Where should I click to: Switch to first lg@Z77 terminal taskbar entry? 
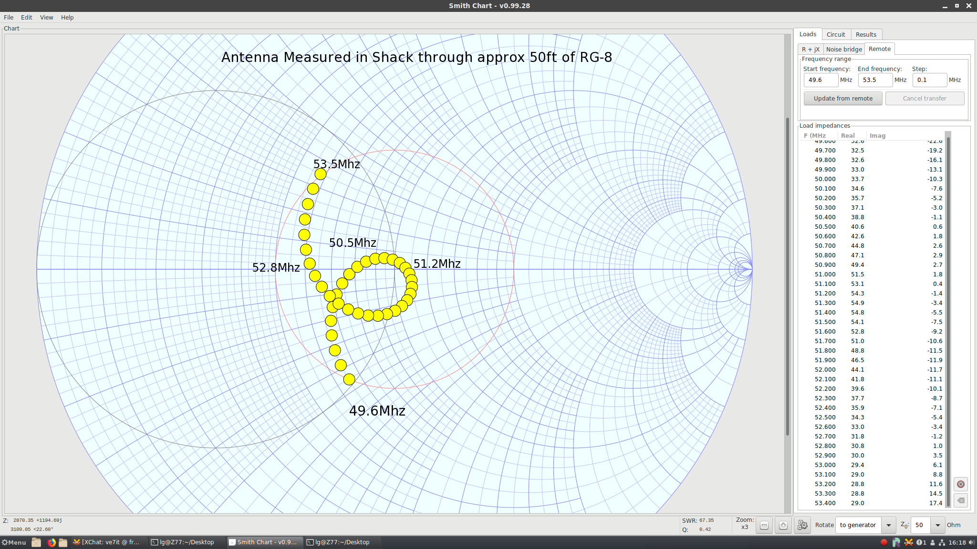(x=187, y=542)
